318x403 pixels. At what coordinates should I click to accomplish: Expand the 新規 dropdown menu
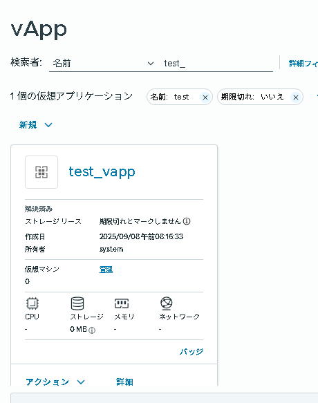click(x=35, y=125)
